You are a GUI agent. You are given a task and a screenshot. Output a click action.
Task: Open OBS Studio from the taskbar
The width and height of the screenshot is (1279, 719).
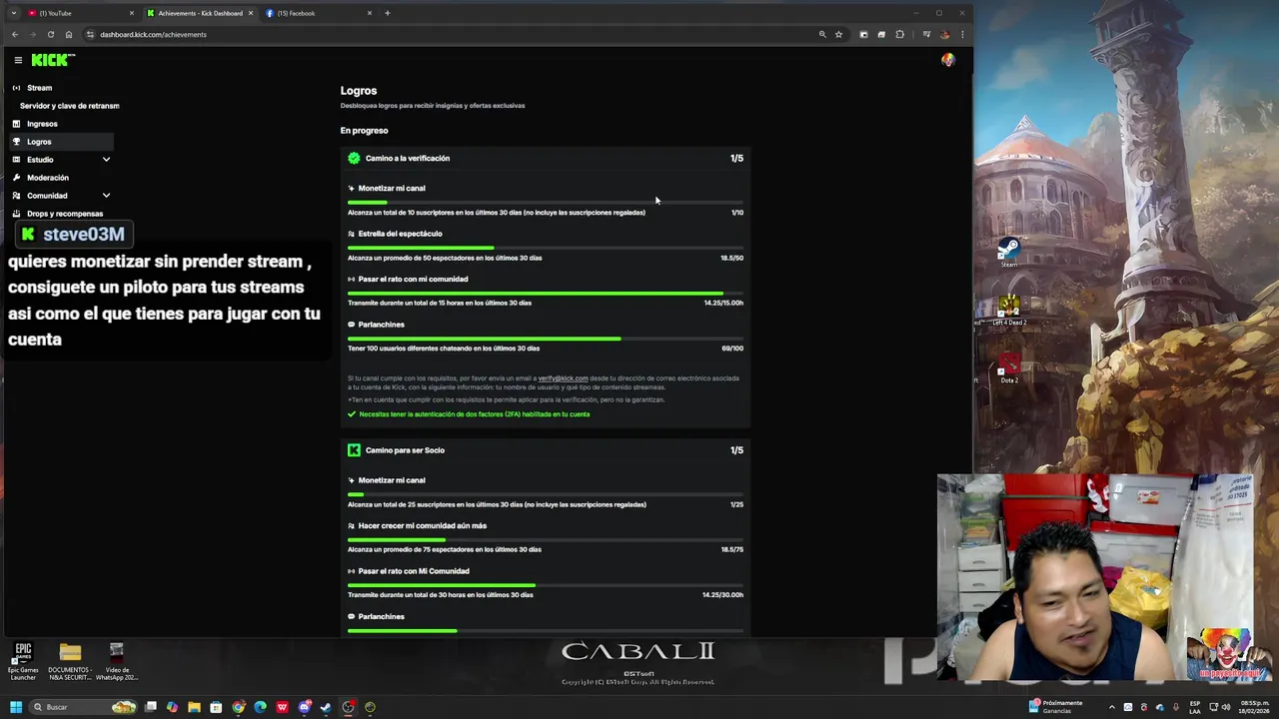(348, 707)
